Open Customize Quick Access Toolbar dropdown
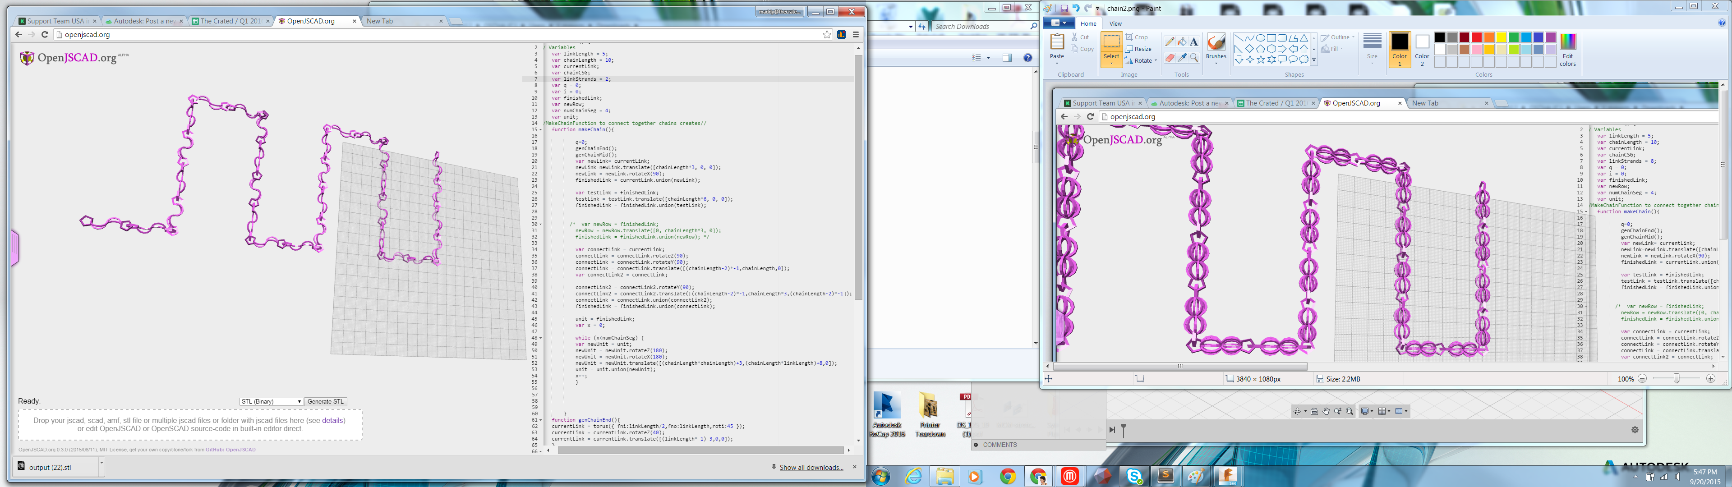Screen dimensions: 1732x487 (x=1098, y=8)
